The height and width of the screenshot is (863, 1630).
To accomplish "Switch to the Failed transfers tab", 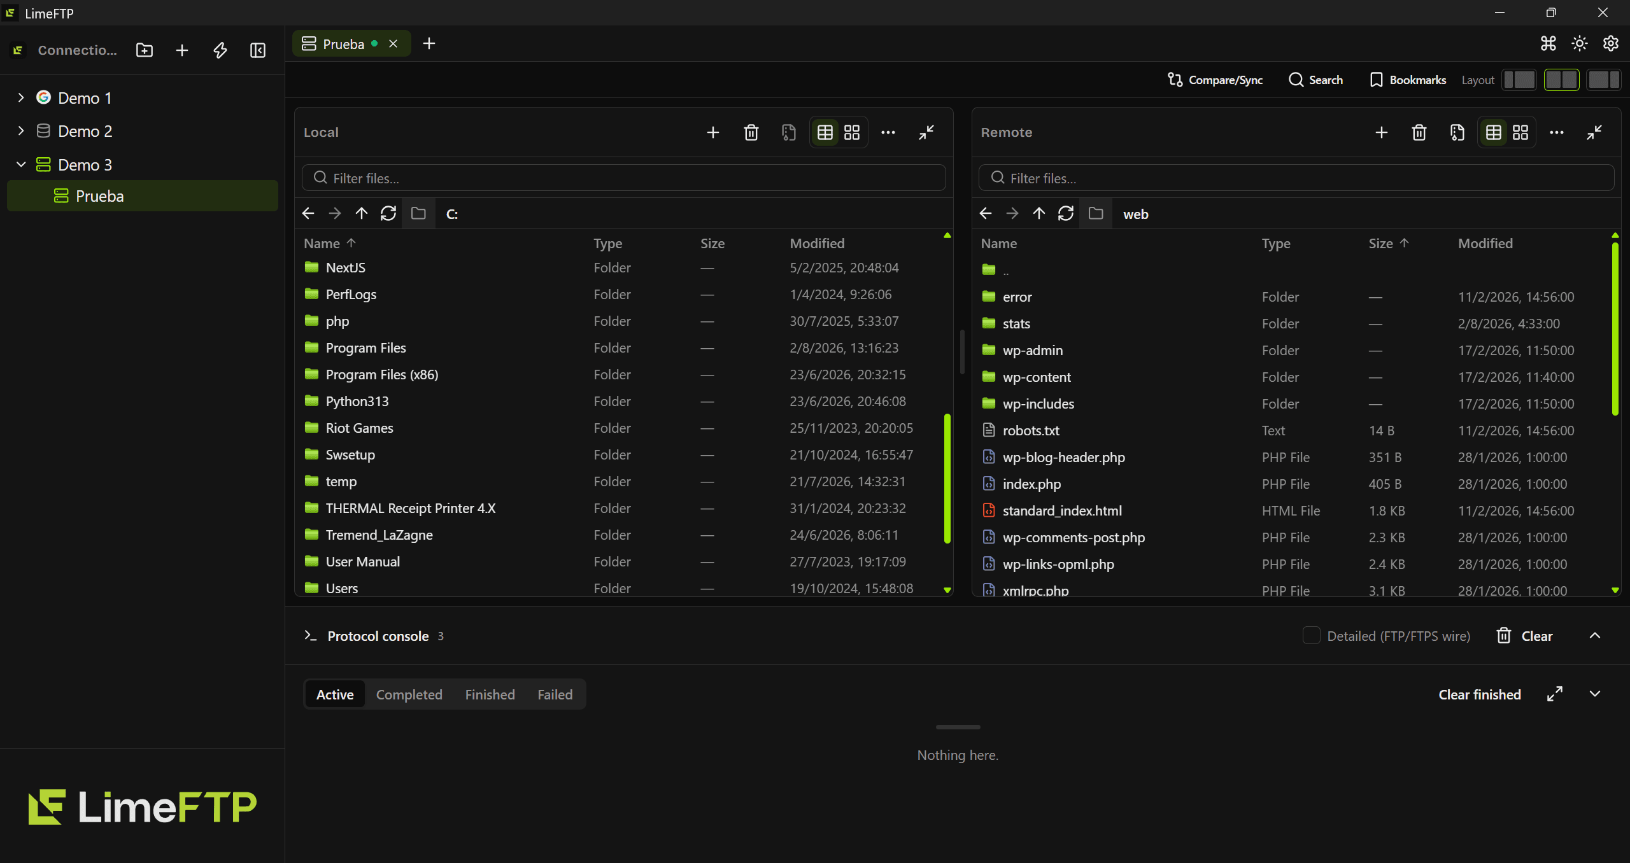I will (x=555, y=694).
